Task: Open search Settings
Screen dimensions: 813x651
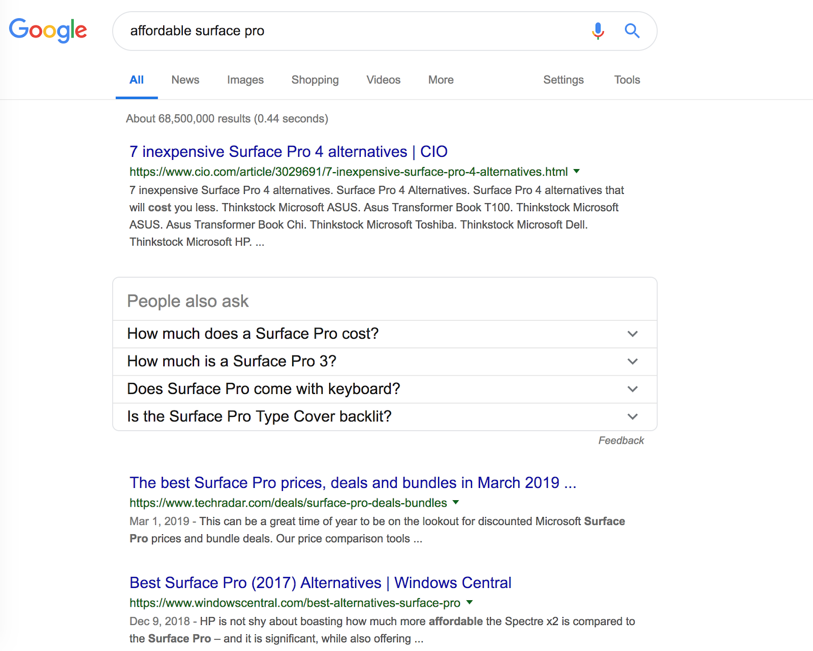Action: coord(564,80)
